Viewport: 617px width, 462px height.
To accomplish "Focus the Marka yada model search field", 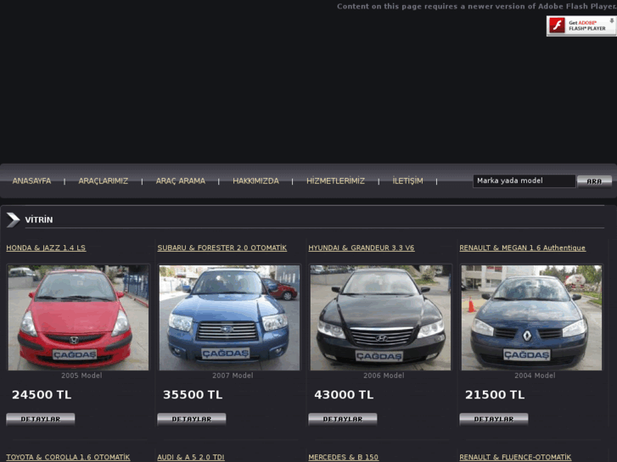I will pos(524,181).
